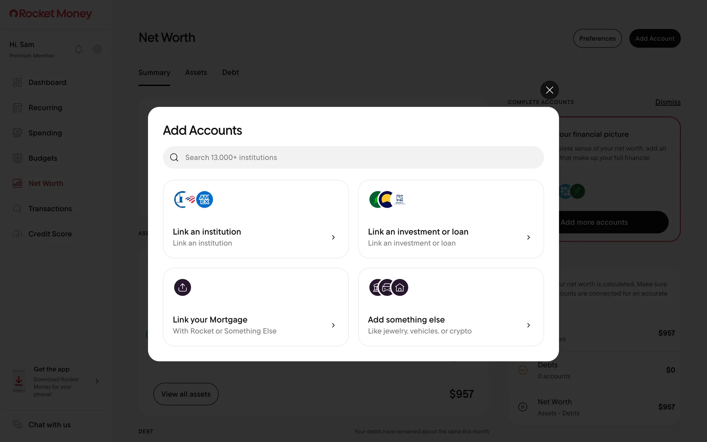This screenshot has height=442, width=707.
Task: Switch to the Debt tab
Action: [231, 73]
